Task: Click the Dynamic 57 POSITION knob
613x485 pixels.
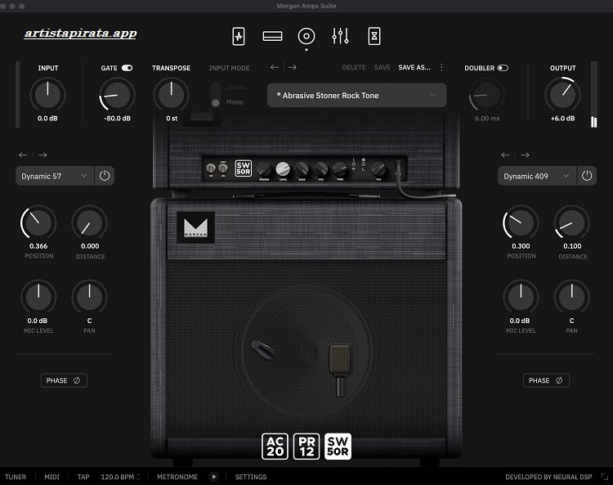Action: pyautogui.click(x=38, y=223)
